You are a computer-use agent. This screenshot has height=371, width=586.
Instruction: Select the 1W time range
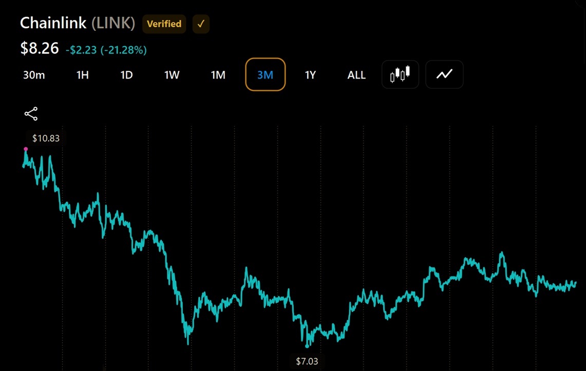pyautogui.click(x=172, y=75)
